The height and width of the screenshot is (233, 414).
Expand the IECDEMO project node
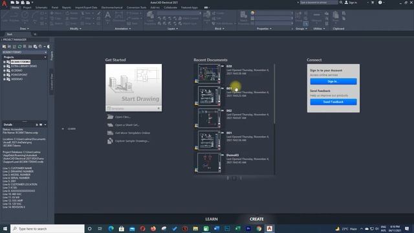pos(5,71)
